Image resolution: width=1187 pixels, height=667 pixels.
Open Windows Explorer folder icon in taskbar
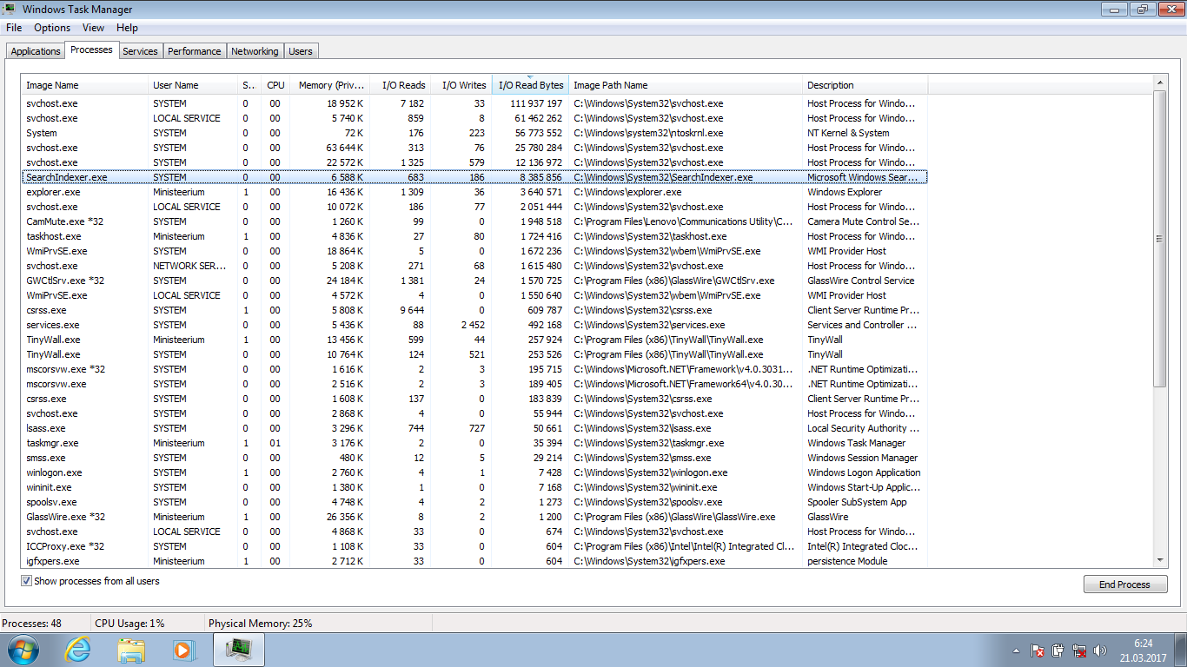click(x=131, y=650)
